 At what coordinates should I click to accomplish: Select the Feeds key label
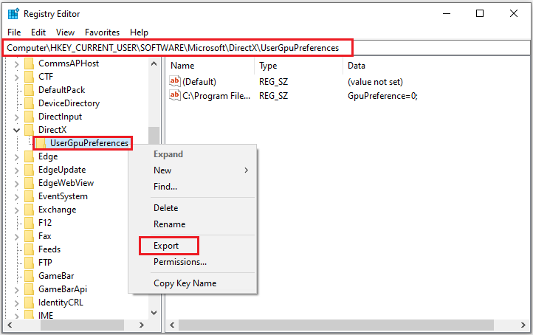49,249
